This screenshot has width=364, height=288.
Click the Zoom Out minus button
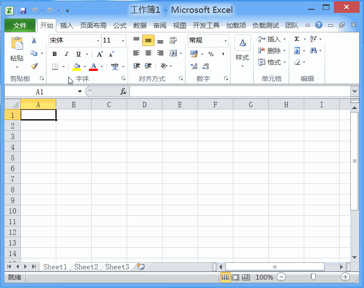click(281, 277)
